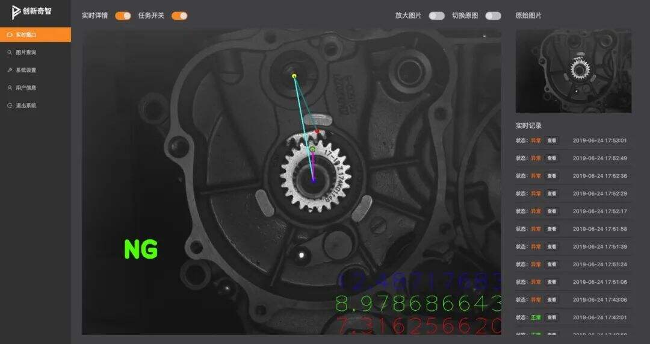
Task: View the 正常 record at 17:42:01
Action: [x=552, y=317]
